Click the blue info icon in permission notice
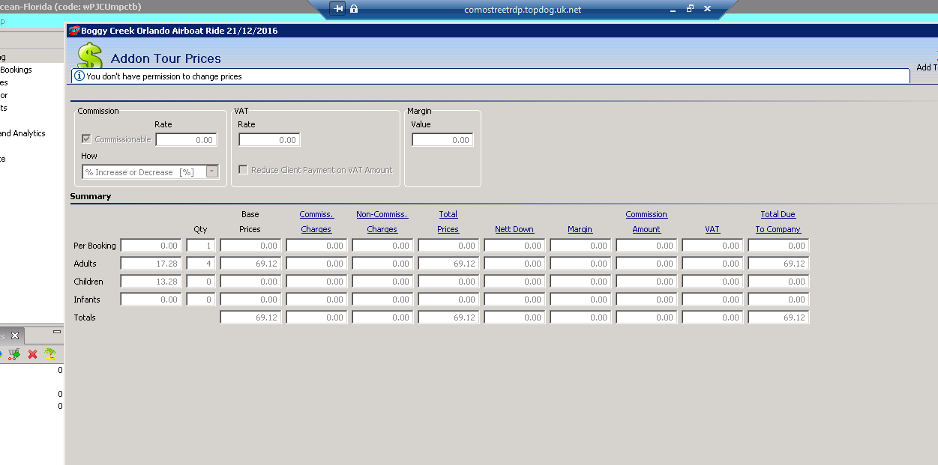The image size is (938, 465). tap(79, 76)
